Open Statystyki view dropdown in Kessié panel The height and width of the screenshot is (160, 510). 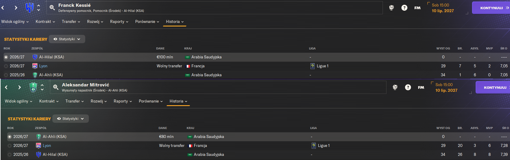(x=67, y=39)
